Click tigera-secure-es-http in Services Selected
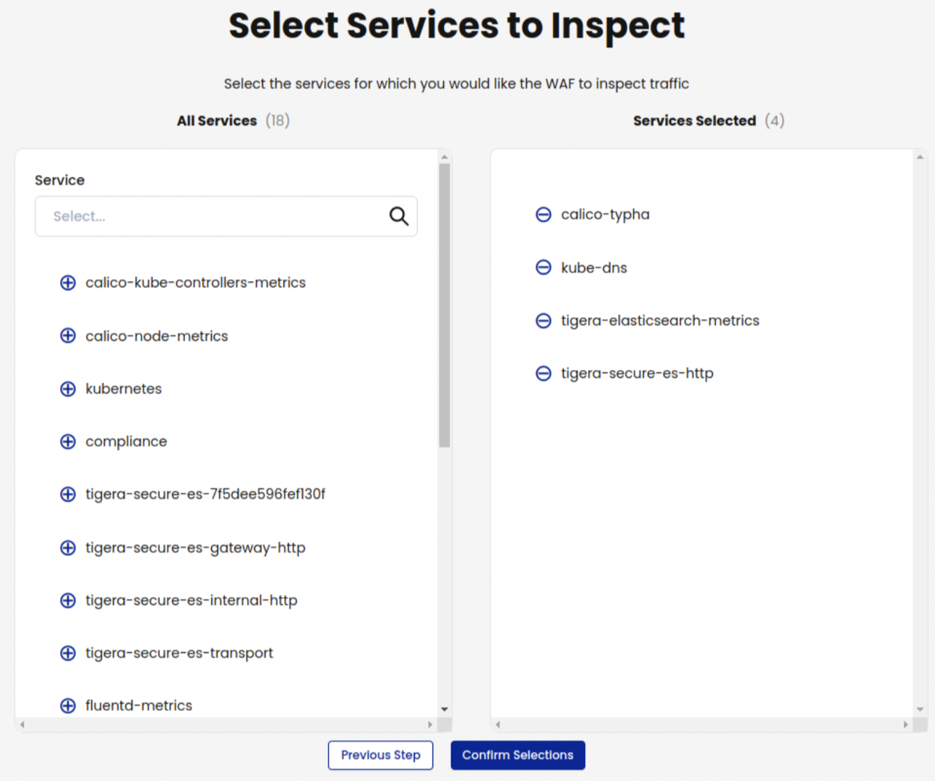 click(x=637, y=373)
